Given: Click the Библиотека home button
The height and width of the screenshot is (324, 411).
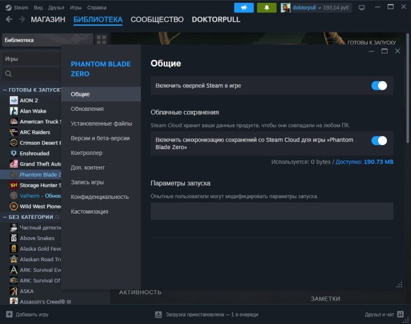Looking at the screenshot, I should click(x=47, y=40).
